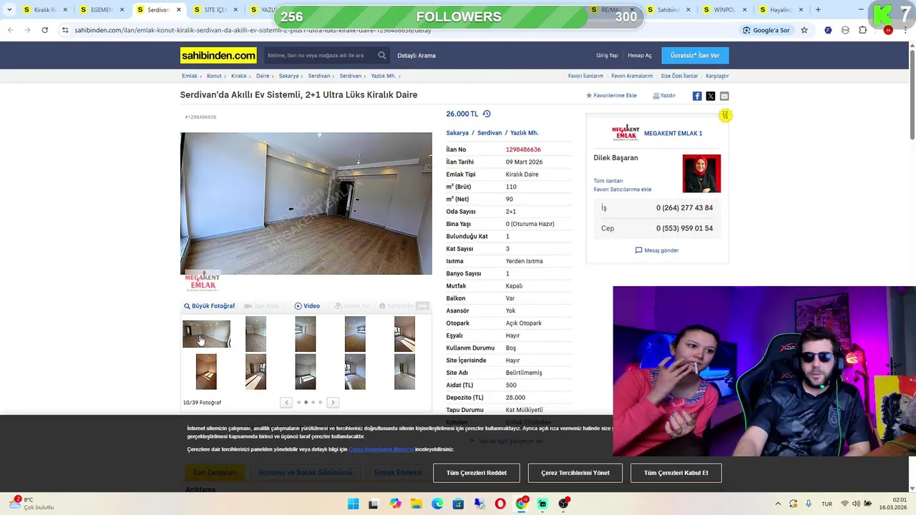
Task: Reload the page with refresh icon
Action: click(x=44, y=30)
